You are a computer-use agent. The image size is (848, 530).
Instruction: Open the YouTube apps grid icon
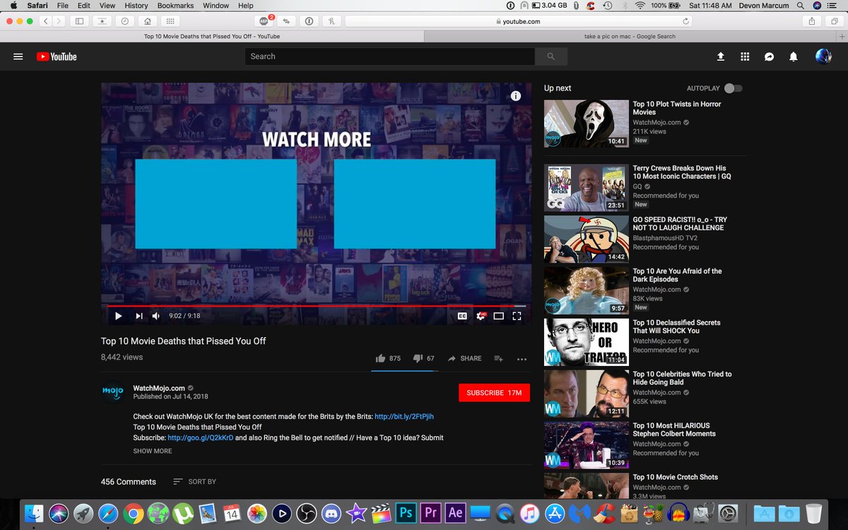745,57
